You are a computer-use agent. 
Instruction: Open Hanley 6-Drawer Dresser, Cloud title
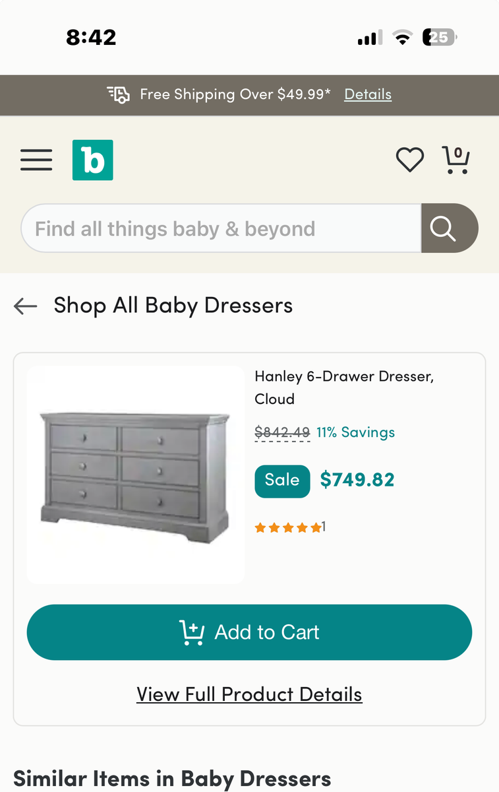pyautogui.click(x=344, y=387)
